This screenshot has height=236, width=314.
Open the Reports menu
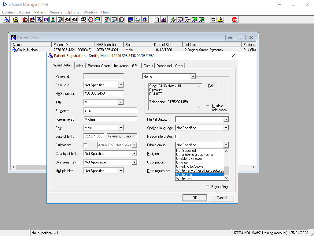pyautogui.click(x=56, y=12)
